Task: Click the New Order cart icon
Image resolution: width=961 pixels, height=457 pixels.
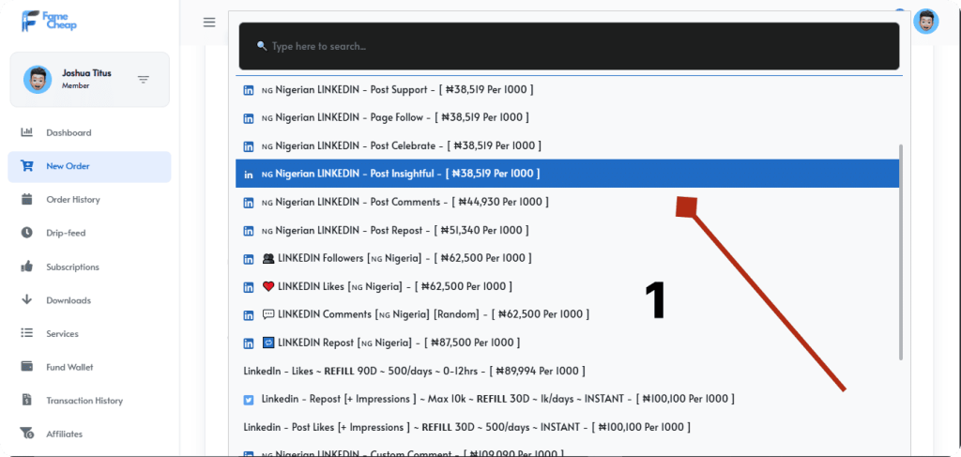Action: tap(26, 166)
